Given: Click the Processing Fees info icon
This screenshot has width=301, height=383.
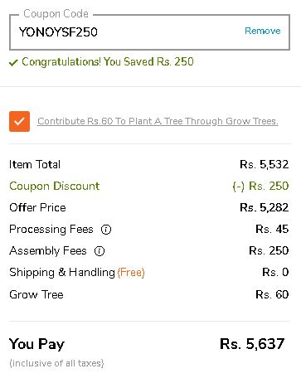Looking at the screenshot, I should [x=106, y=230].
